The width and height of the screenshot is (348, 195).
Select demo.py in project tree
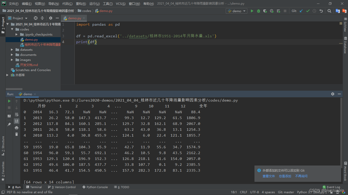click(x=31, y=40)
